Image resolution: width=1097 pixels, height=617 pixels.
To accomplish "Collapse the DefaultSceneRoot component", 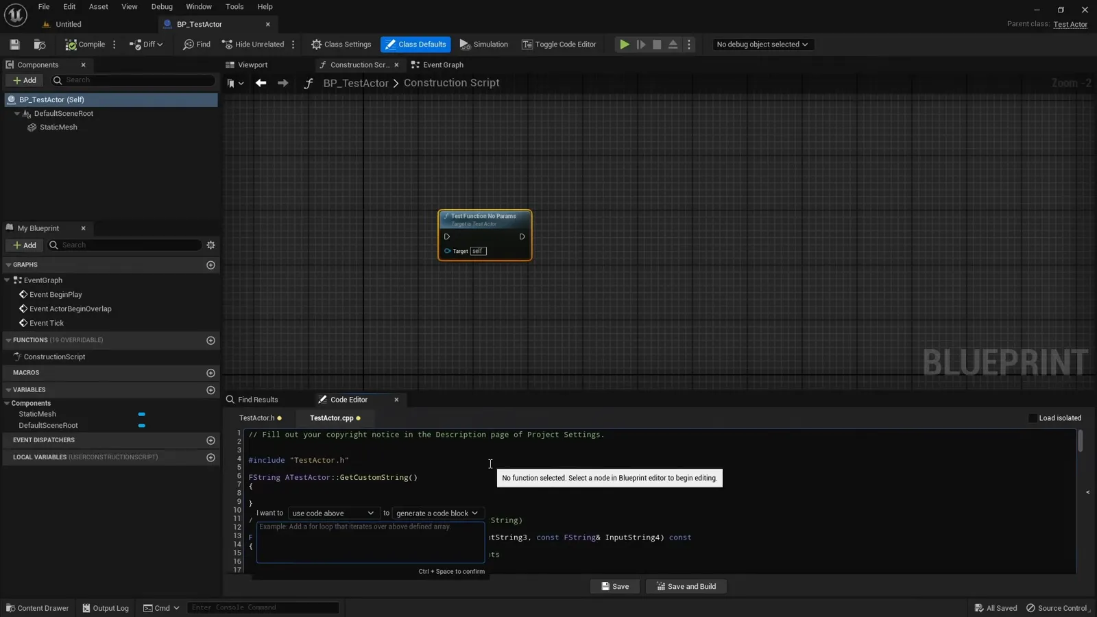I will [x=17, y=114].
